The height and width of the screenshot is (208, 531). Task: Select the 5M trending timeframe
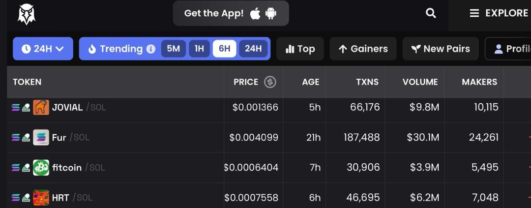pyautogui.click(x=173, y=49)
